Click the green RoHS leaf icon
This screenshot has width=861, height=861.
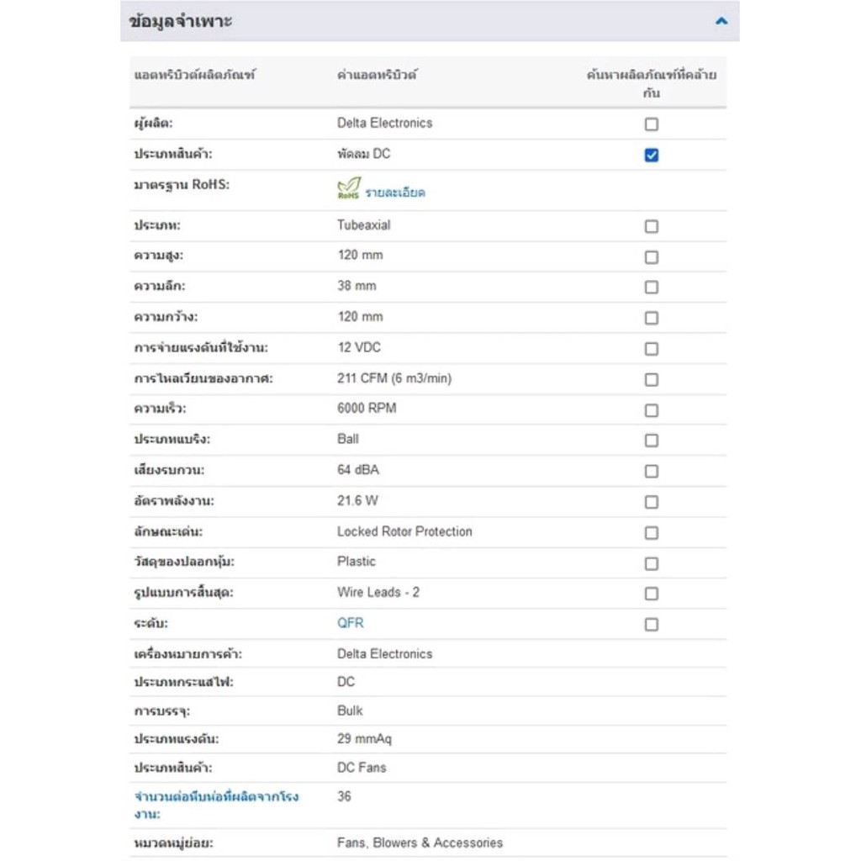point(348,188)
